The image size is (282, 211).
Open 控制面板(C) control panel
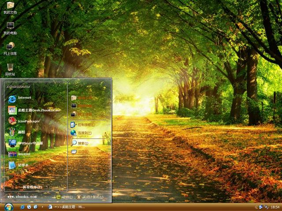(82, 124)
